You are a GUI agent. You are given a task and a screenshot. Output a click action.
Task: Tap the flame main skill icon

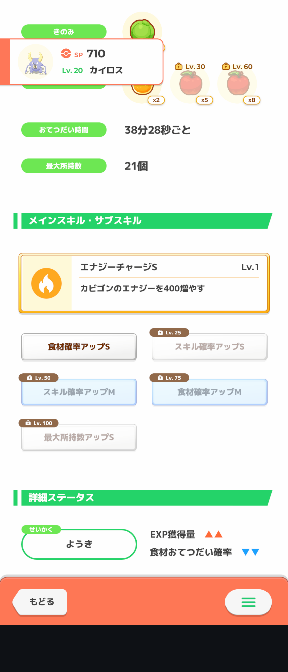click(46, 283)
